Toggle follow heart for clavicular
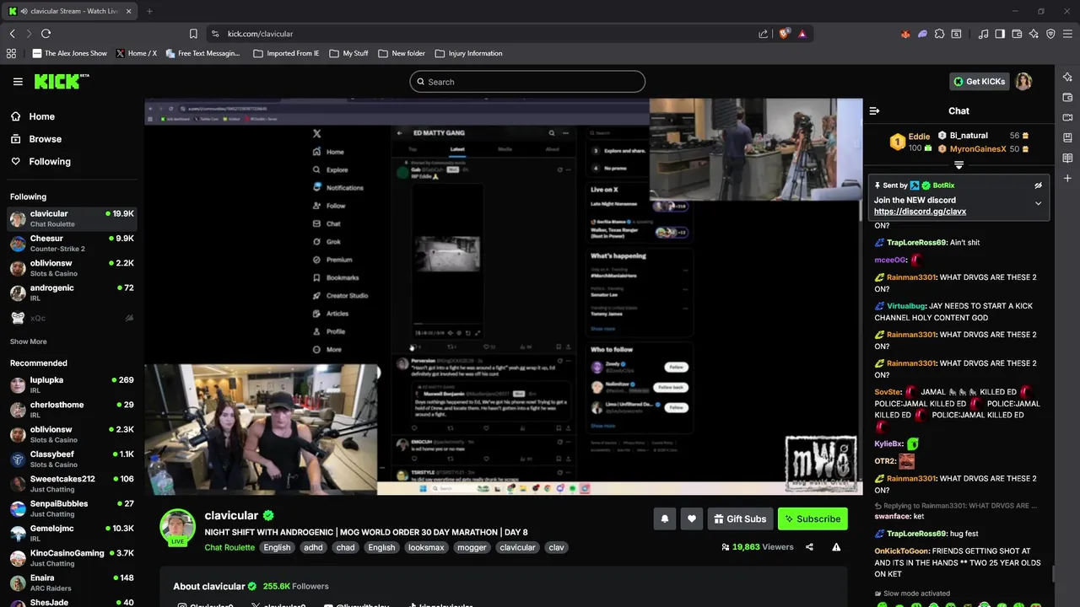This screenshot has height=607, width=1080. [691, 518]
